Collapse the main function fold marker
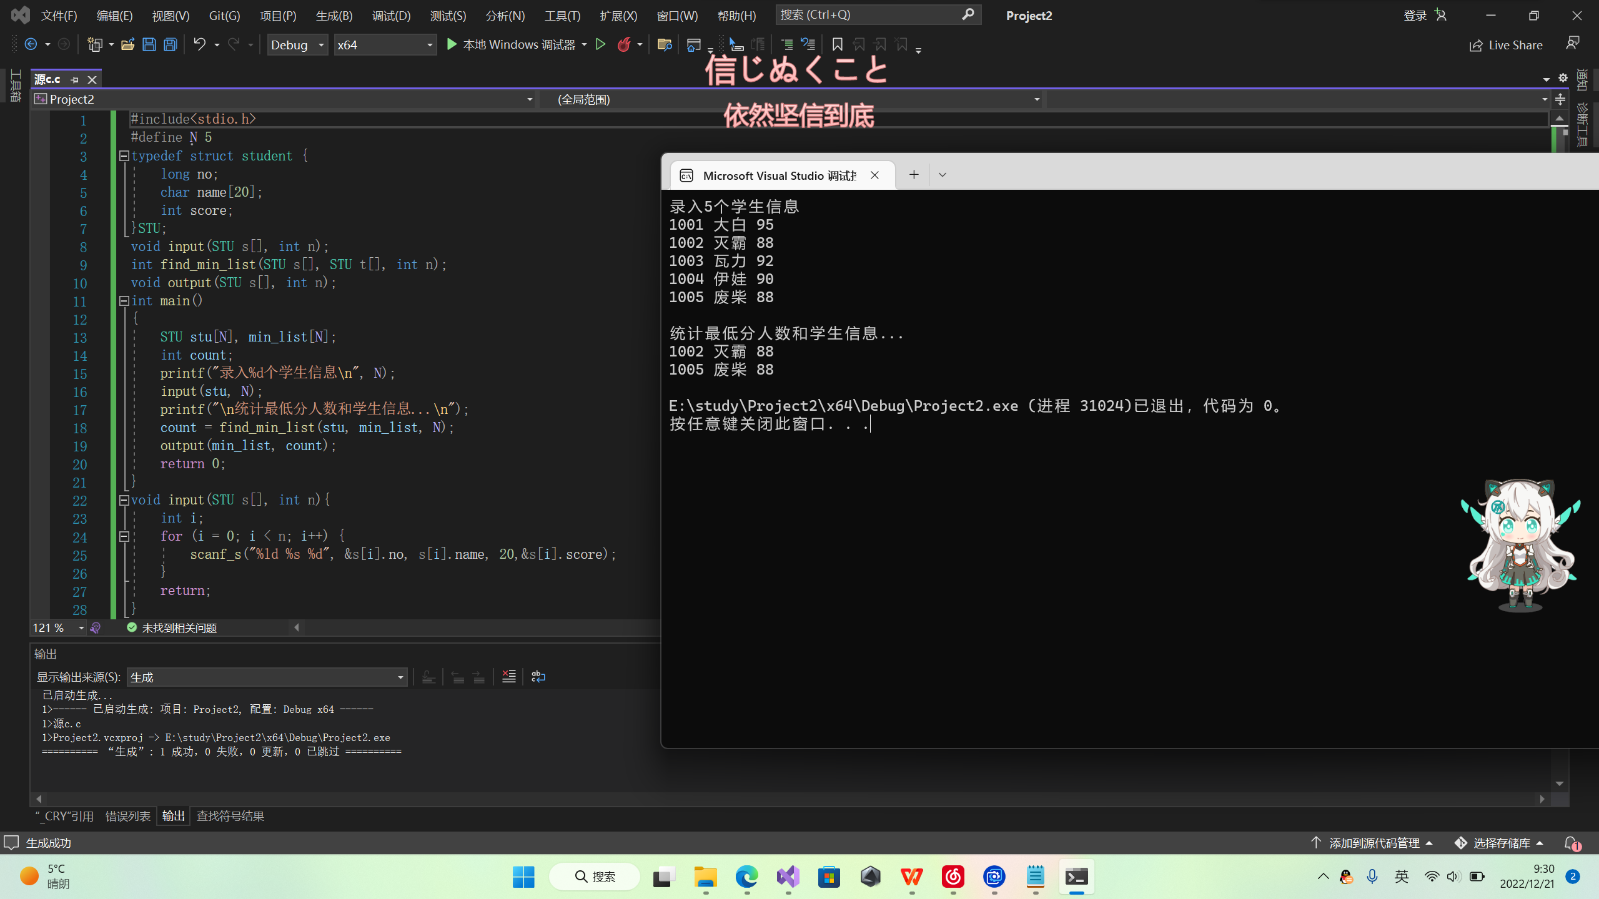This screenshot has height=899, width=1599. (x=124, y=301)
